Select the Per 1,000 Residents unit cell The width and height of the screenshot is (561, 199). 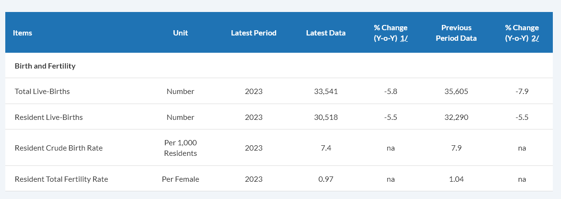[181, 148]
